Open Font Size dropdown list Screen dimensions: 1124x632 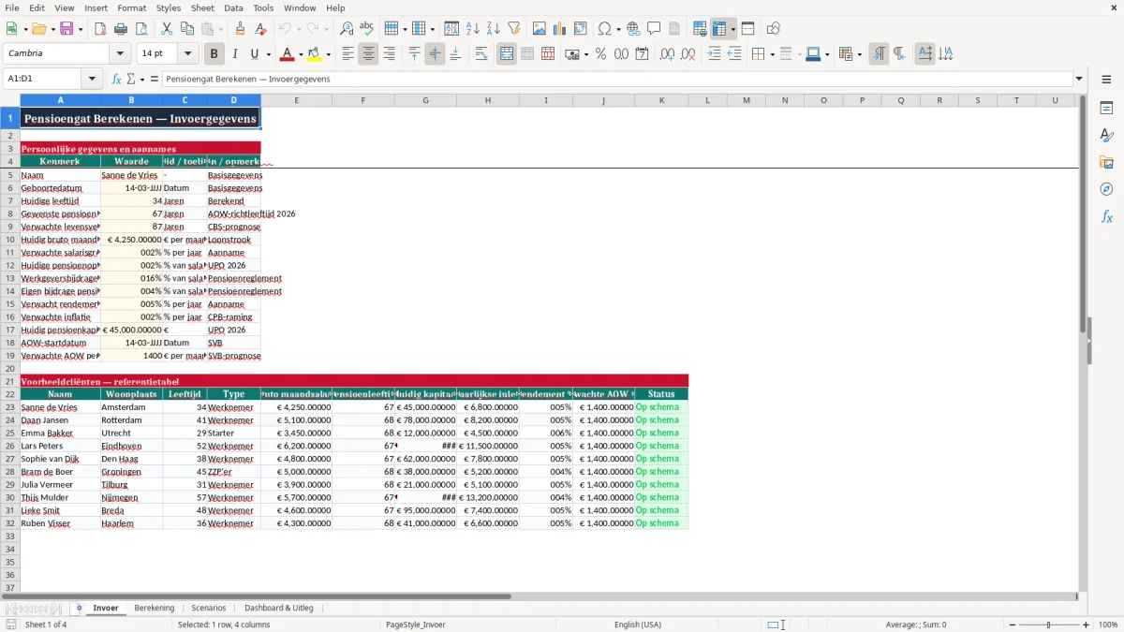188,54
